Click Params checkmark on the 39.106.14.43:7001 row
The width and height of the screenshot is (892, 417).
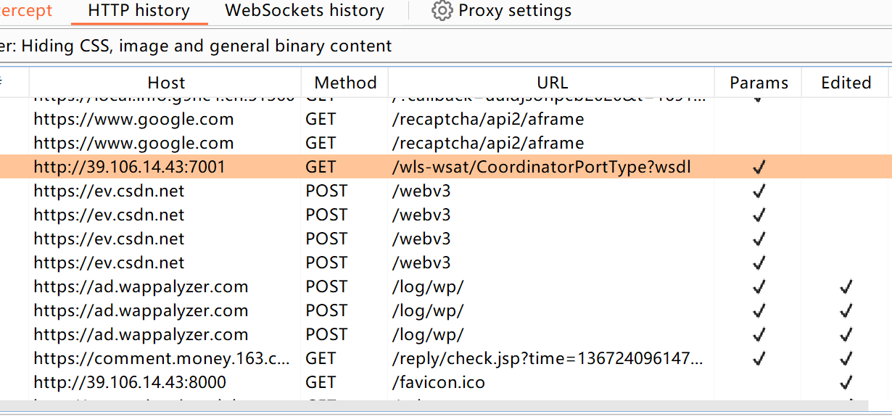click(x=759, y=168)
